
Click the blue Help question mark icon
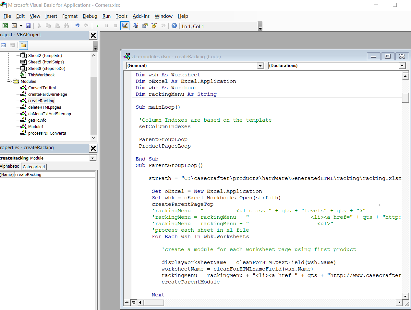click(174, 26)
